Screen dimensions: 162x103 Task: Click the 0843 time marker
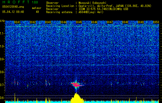point(48,22)
